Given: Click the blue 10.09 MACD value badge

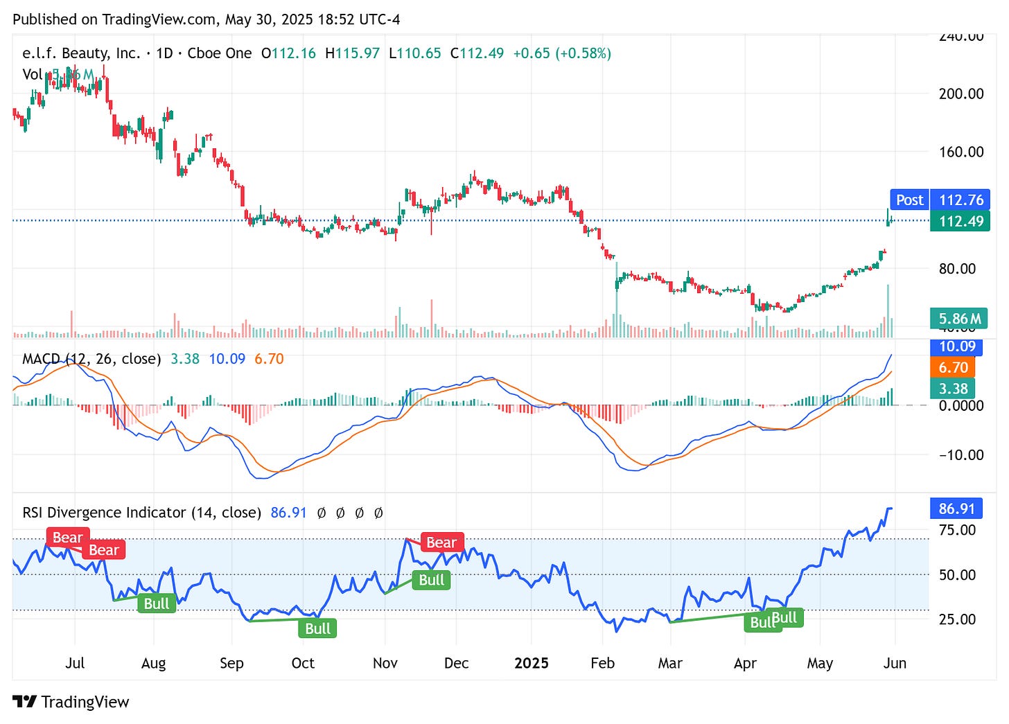Looking at the screenshot, I should 955,347.
